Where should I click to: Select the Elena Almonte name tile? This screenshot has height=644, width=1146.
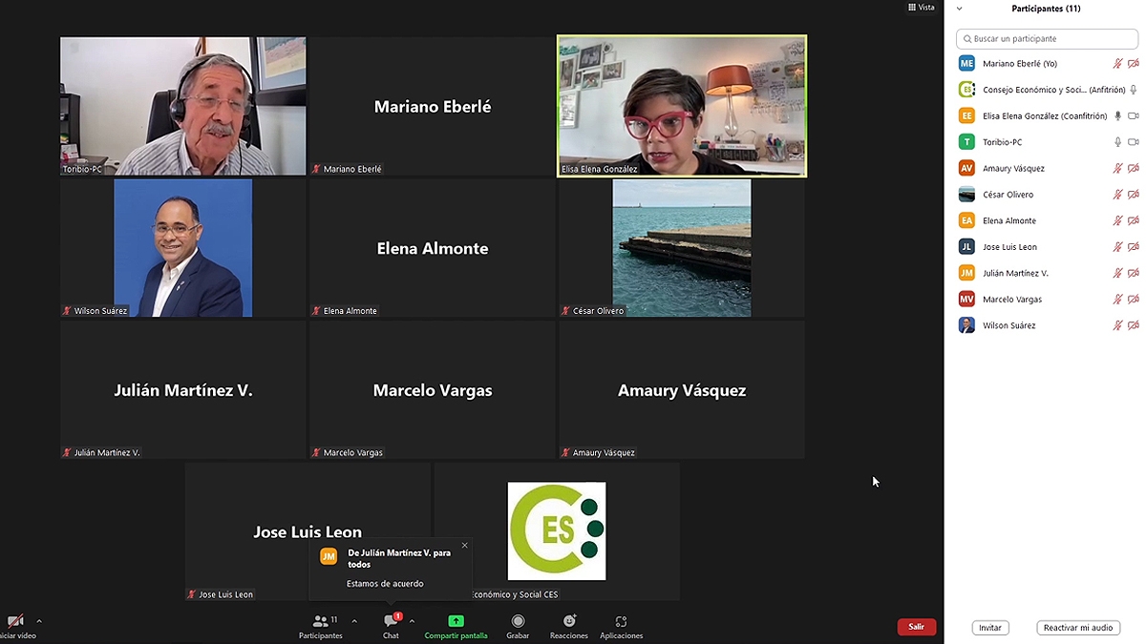433,248
